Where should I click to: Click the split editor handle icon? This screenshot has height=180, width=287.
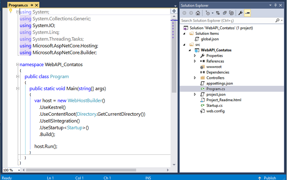[x=174, y=11]
